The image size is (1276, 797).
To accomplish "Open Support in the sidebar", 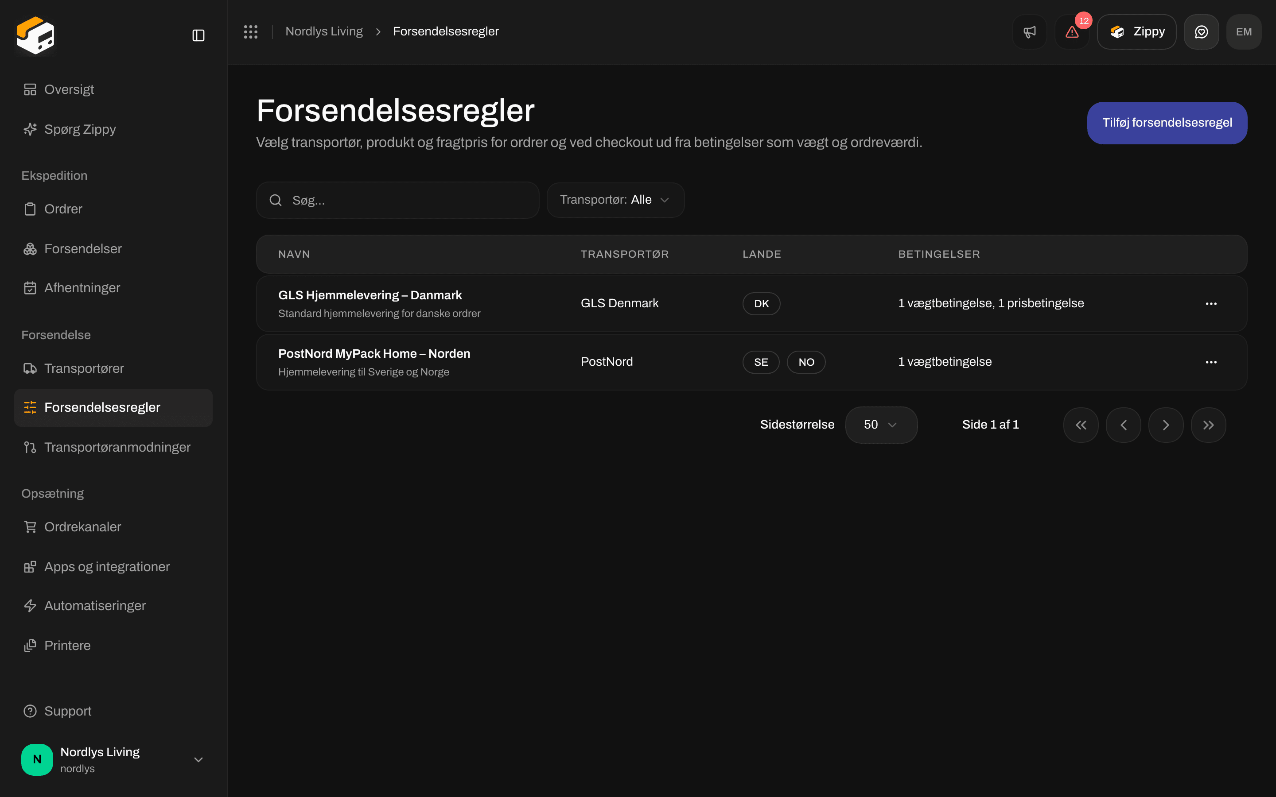I will 113,712.
